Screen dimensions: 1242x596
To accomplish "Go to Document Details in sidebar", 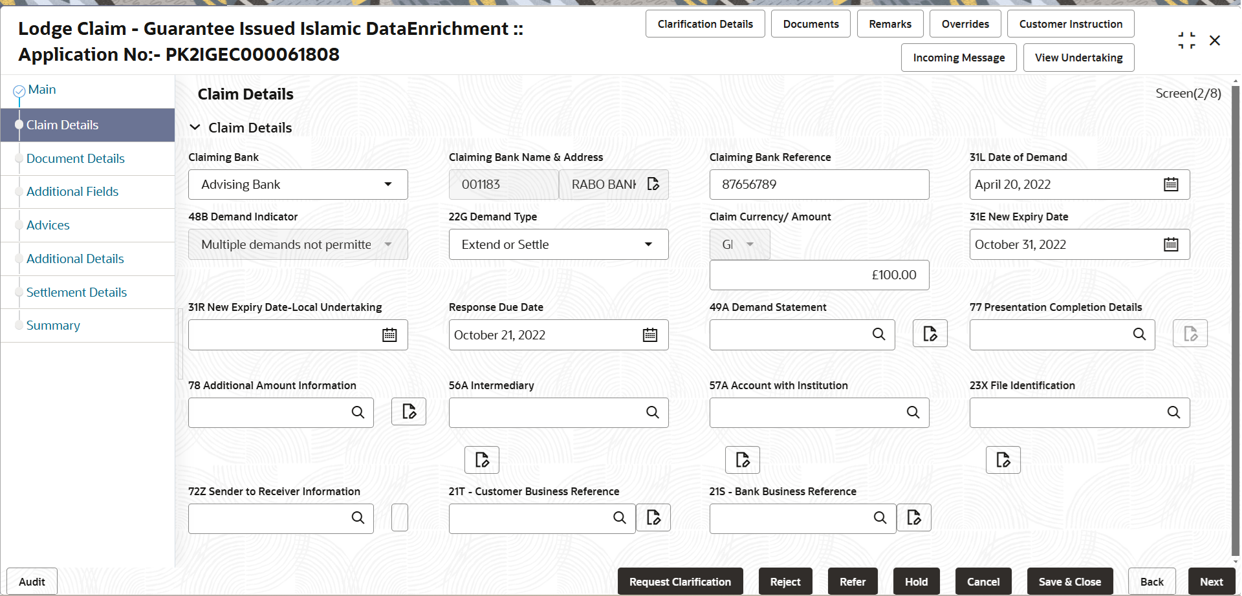I will [76, 158].
